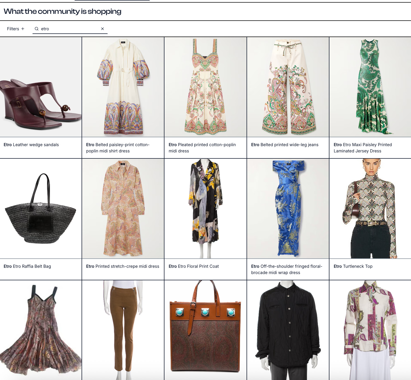Click 'Belted paisley-print cotton-poplin midi shirt dress' title
411x380 pixels.
coord(118,148)
